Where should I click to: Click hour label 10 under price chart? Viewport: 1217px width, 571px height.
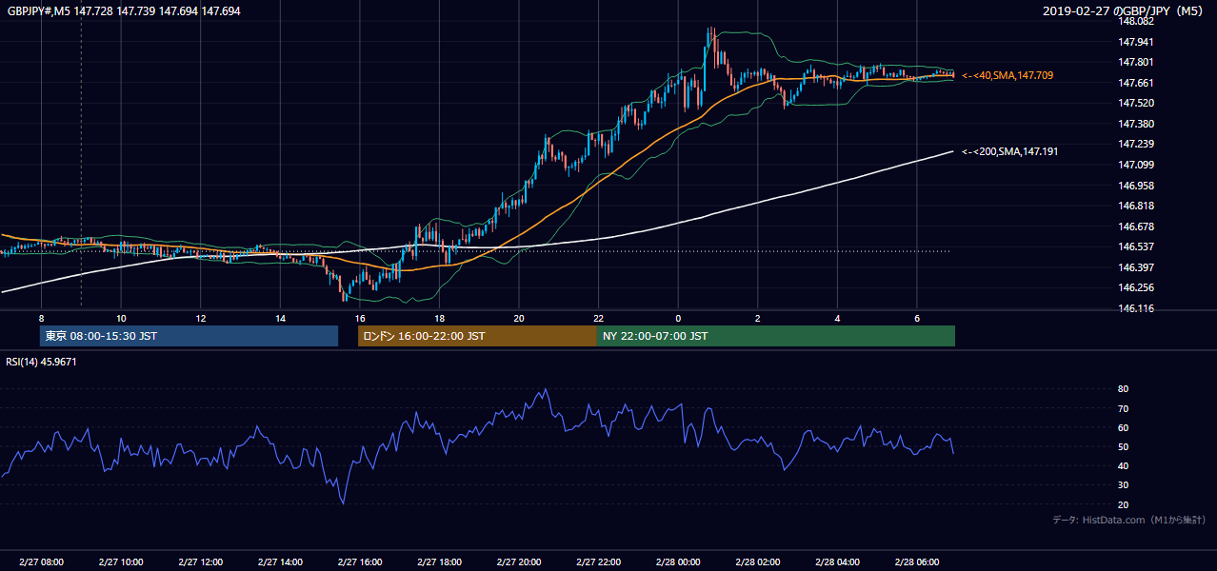pos(121,318)
